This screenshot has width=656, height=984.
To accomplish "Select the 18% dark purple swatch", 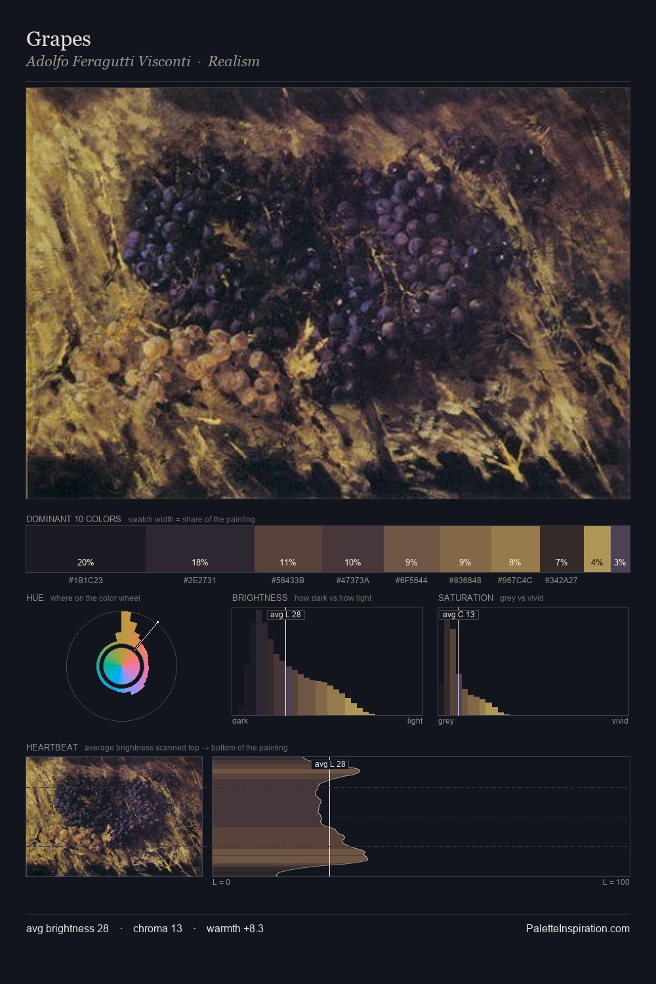I will [x=200, y=549].
